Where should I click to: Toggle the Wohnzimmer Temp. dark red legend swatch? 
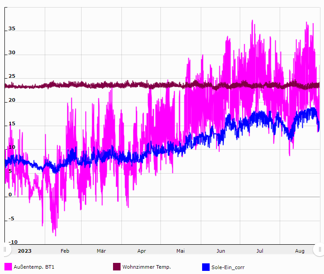coord(117,267)
